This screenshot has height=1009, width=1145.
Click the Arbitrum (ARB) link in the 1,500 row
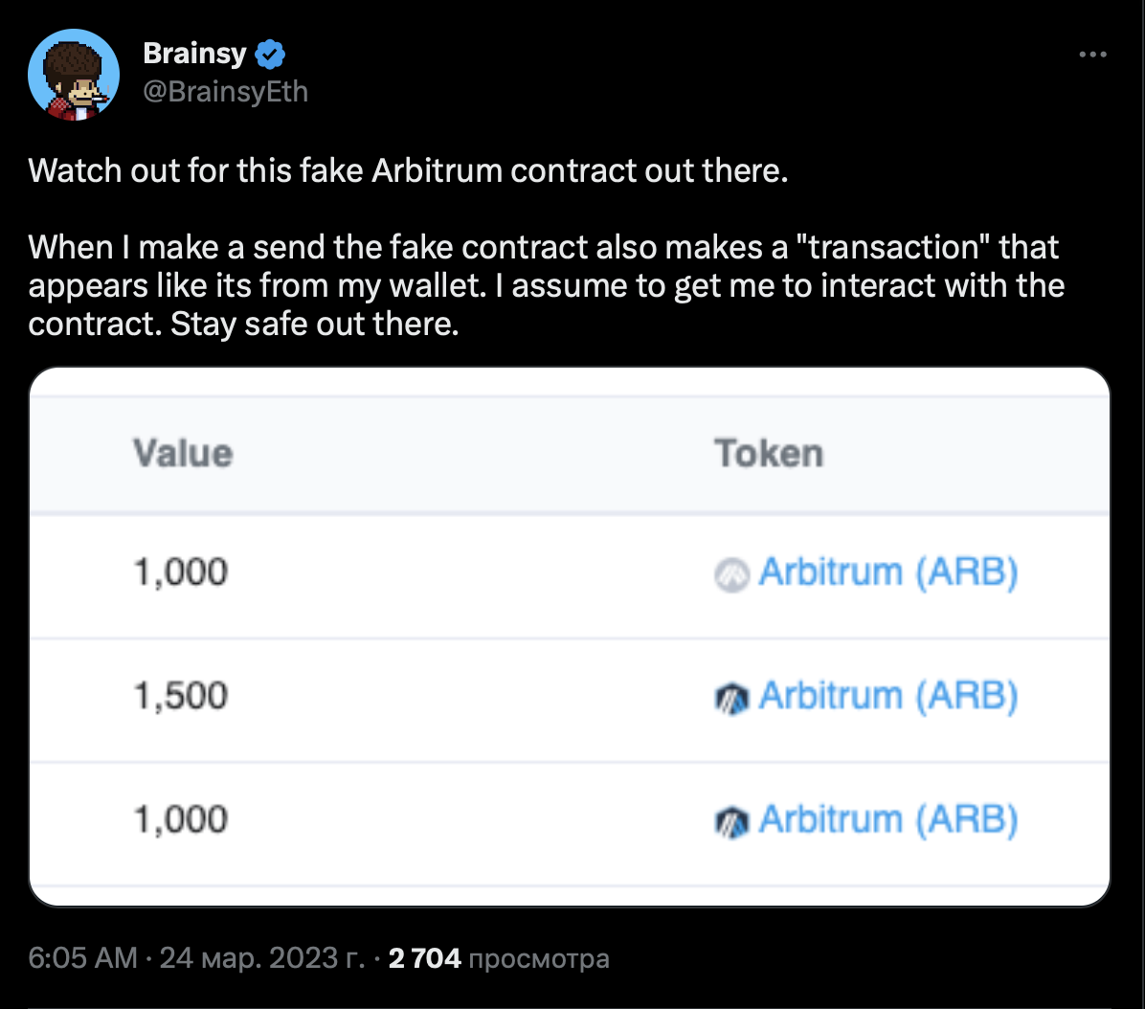coord(887,696)
